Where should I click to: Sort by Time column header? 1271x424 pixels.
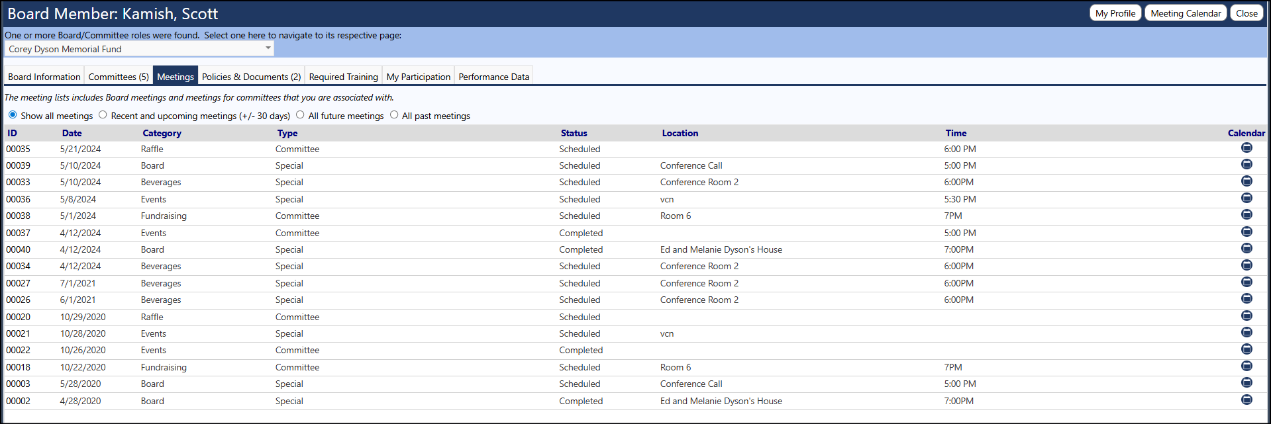(956, 133)
